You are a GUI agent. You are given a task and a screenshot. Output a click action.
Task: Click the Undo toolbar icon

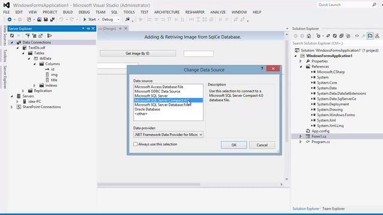61,19
